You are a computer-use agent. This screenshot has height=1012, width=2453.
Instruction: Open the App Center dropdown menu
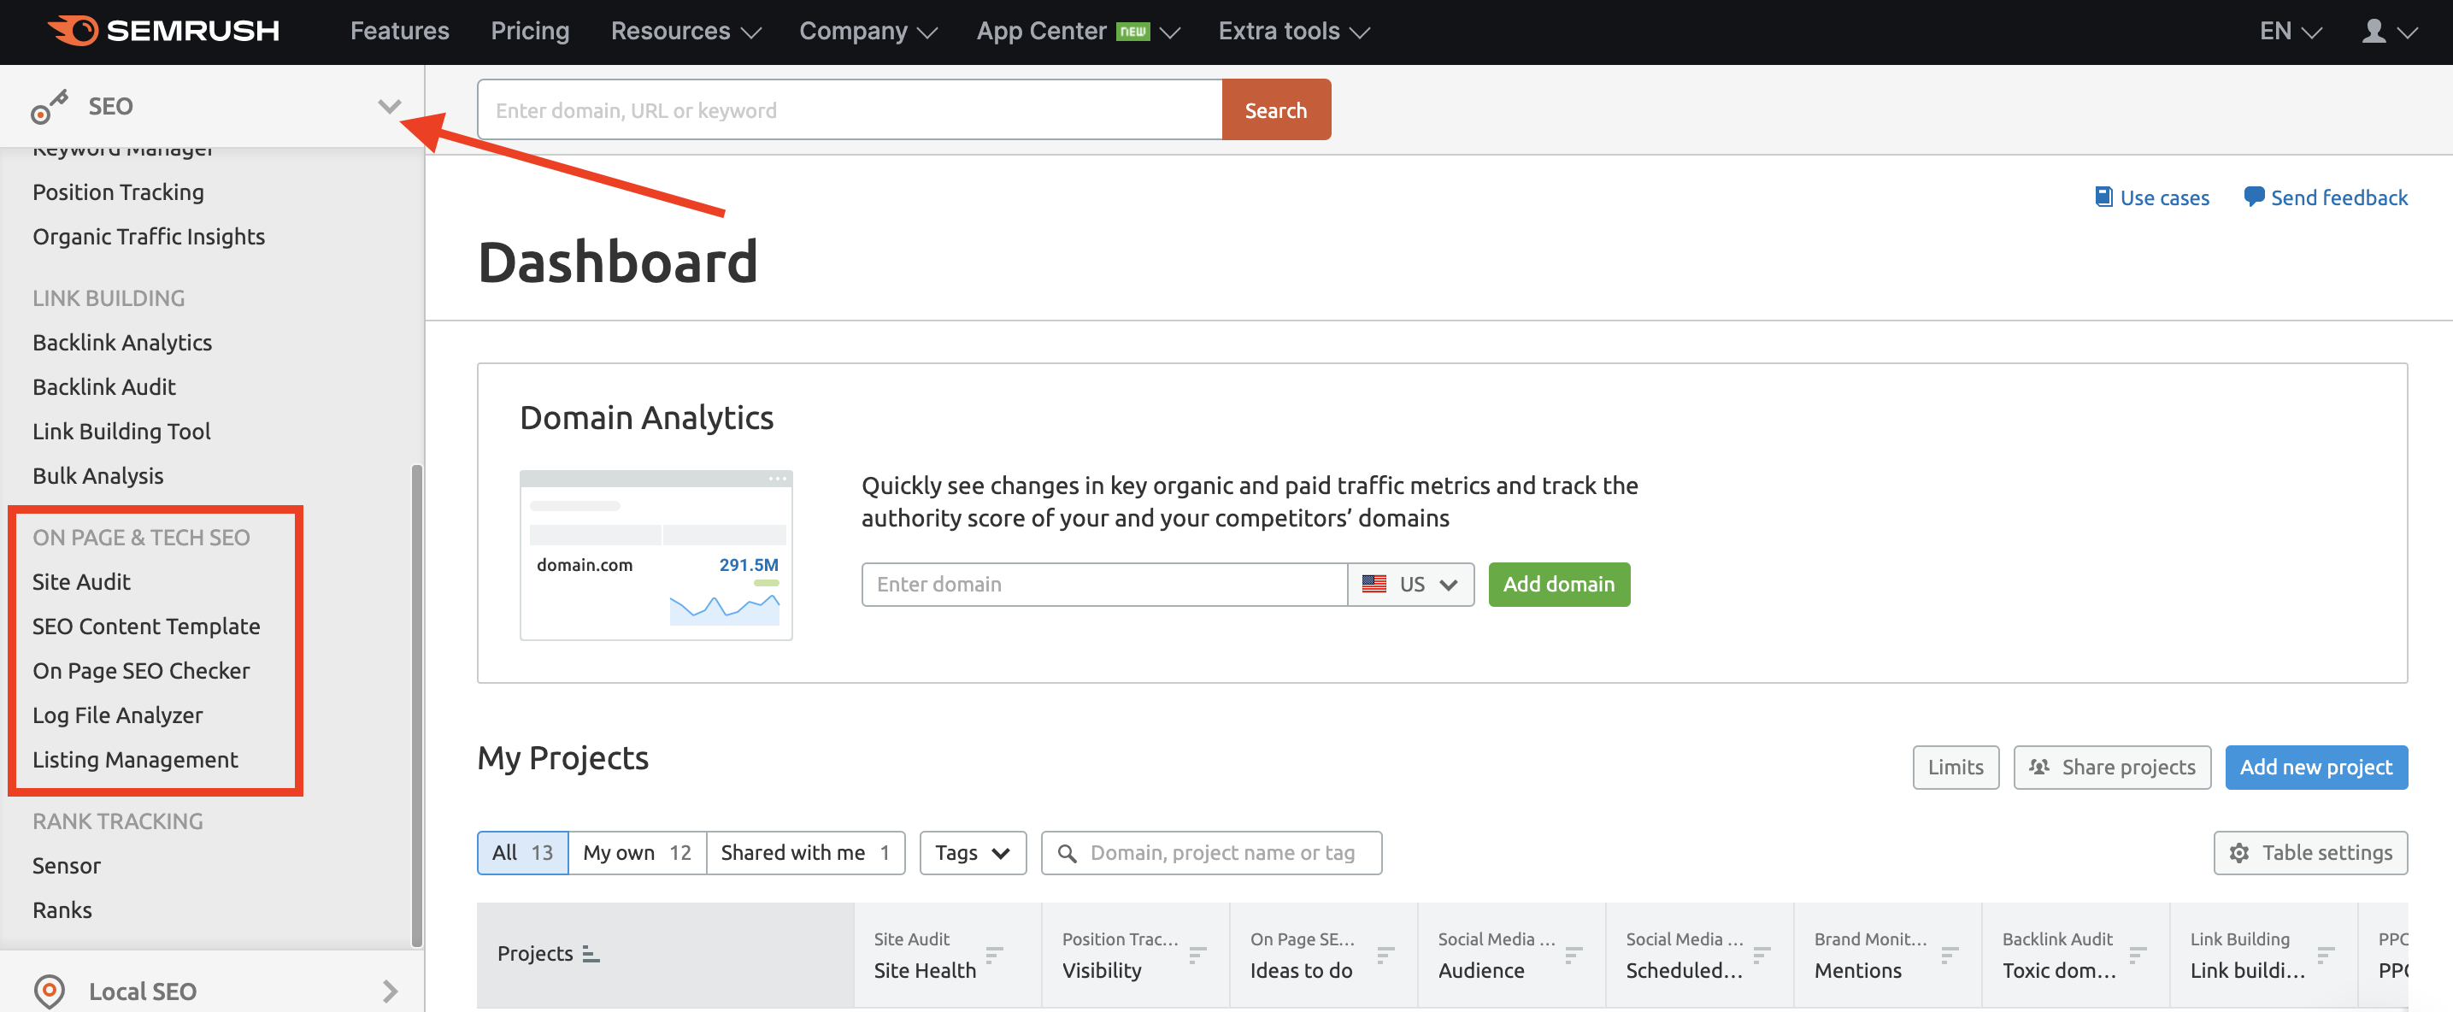tap(1078, 32)
